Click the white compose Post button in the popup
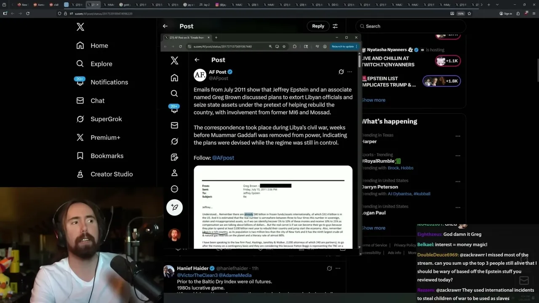Viewport: 539px width, 303px height. [174, 207]
